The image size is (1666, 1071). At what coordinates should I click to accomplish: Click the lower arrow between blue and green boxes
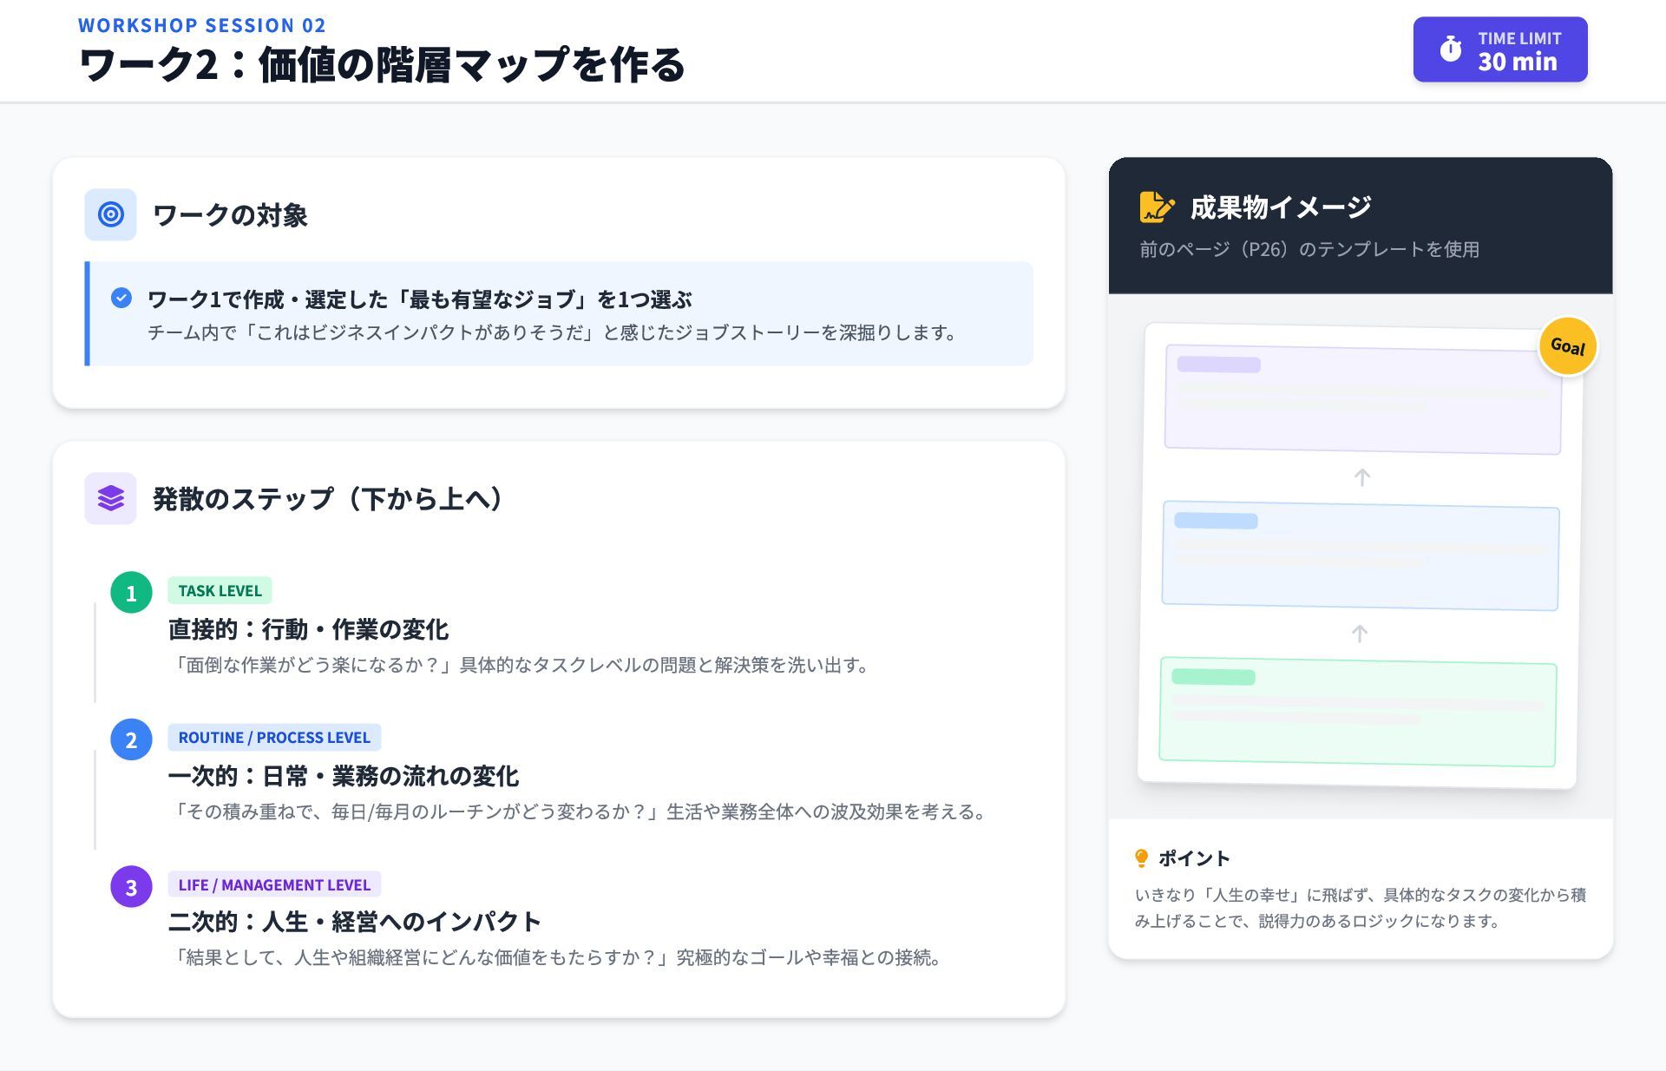coord(1360,634)
